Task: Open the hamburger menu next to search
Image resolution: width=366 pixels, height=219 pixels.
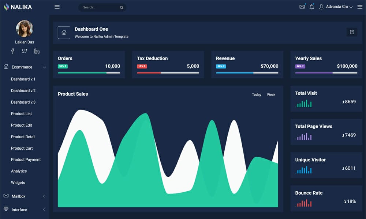Action: [x=57, y=7]
